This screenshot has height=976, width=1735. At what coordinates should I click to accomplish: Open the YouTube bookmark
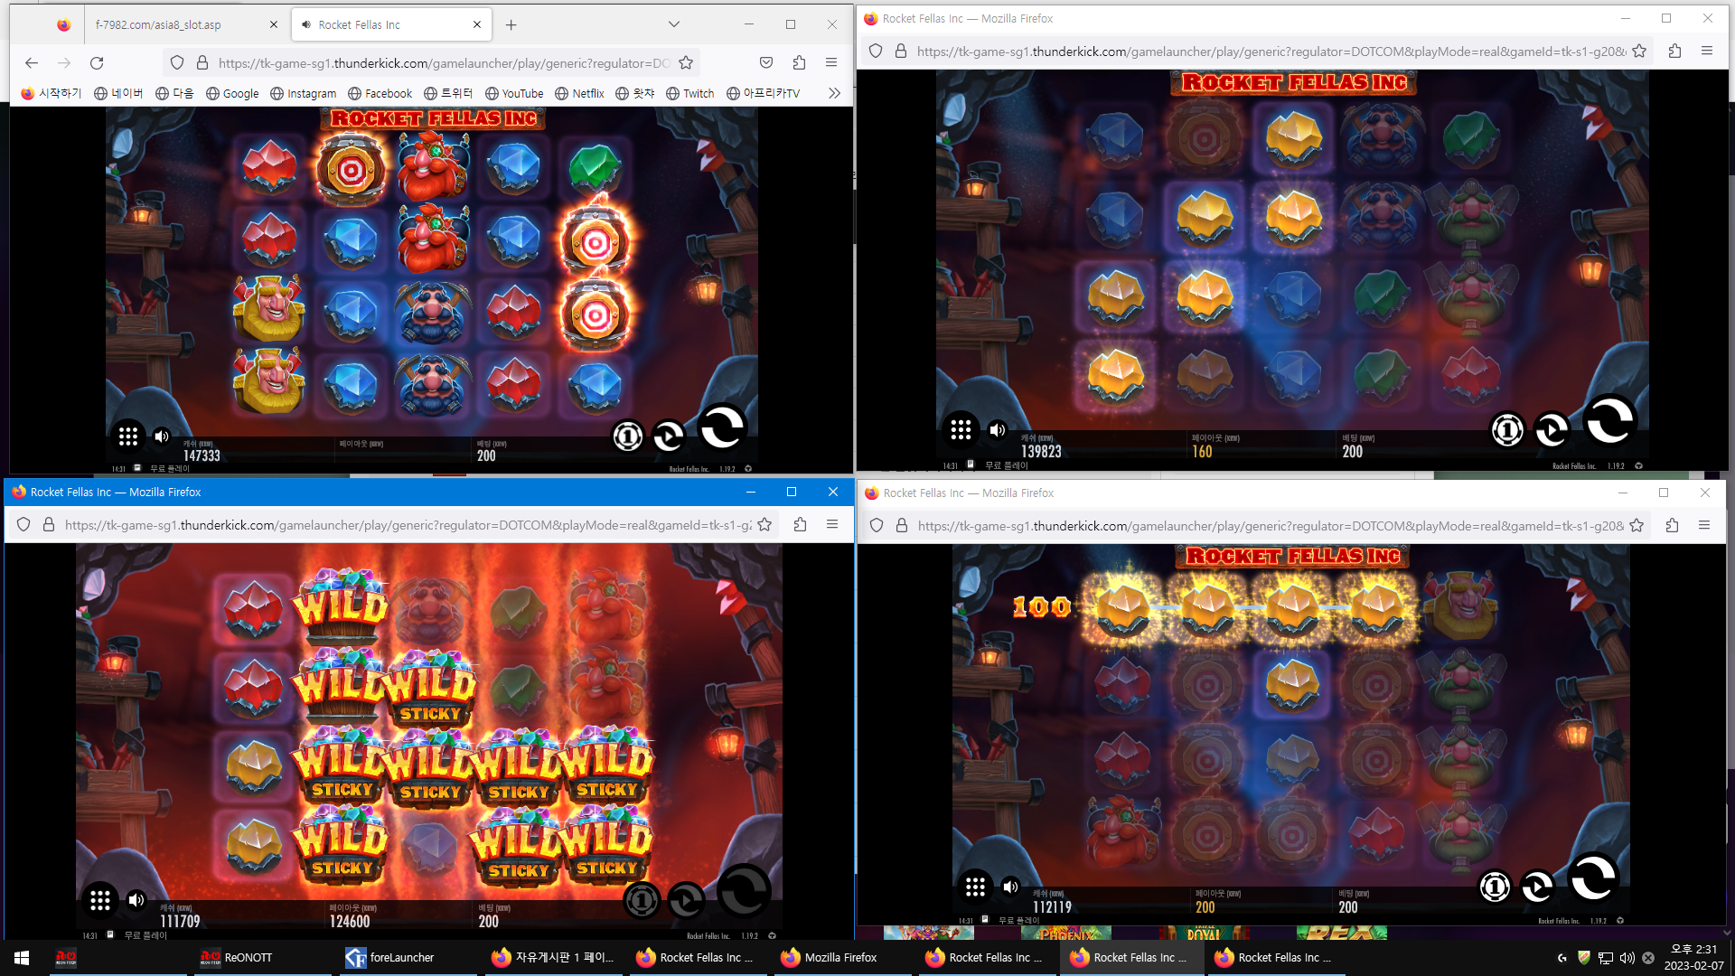(x=514, y=93)
